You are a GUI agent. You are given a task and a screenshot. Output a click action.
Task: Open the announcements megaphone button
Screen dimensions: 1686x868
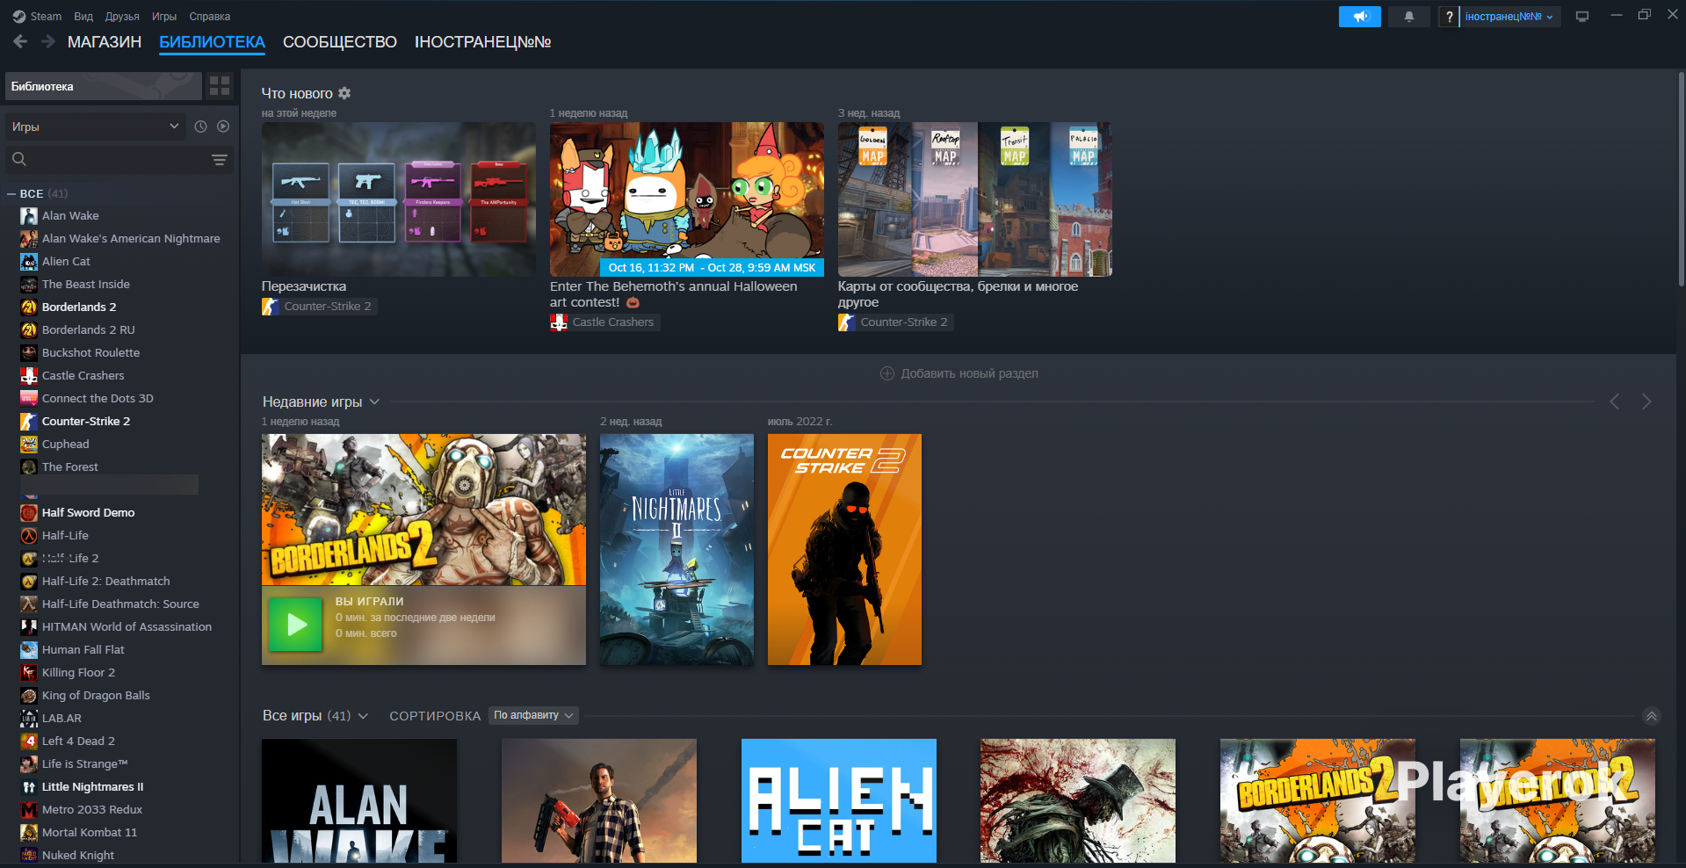pyautogui.click(x=1360, y=17)
